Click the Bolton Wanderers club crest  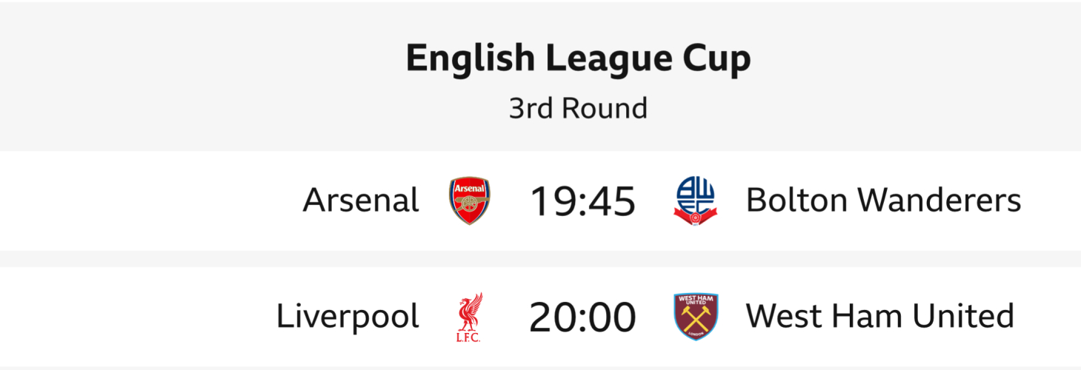(696, 201)
